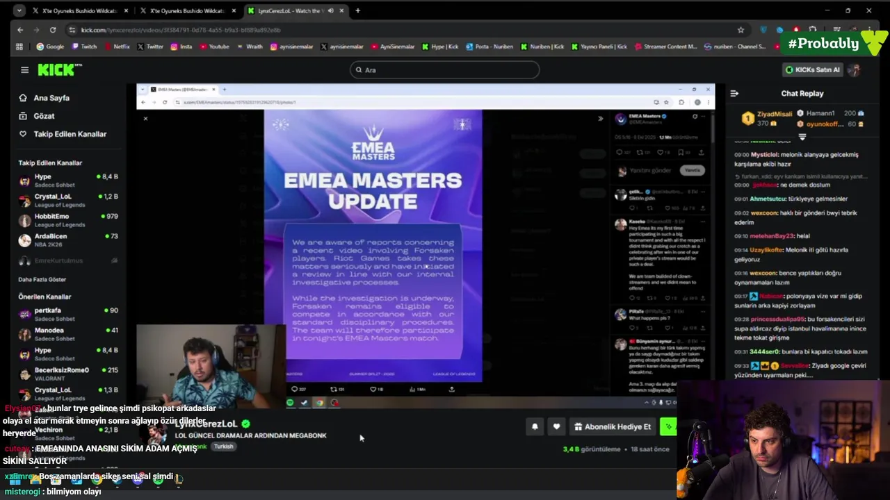Click the Ara search field
Viewport: 890px width, 500px height.
coord(445,69)
